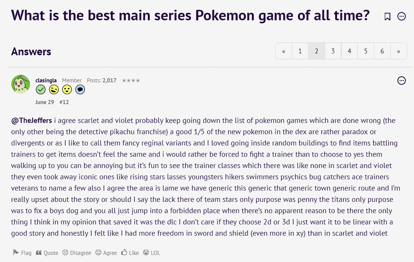React with LOL
The height and width of the screenshot is (262, 414).
coord(152,253)
